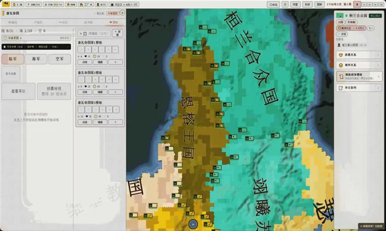This screenshot has height=231, width=386.
Task: Click the 可征召 manpower indicator
Action: click(x=124, y=5)
